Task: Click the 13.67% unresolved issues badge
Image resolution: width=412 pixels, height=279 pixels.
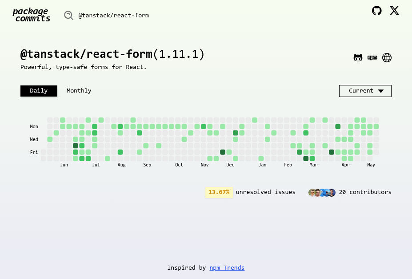Action: 219,192
